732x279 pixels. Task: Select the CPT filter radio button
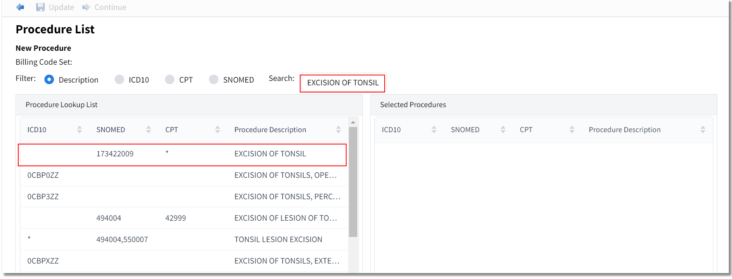170,79
